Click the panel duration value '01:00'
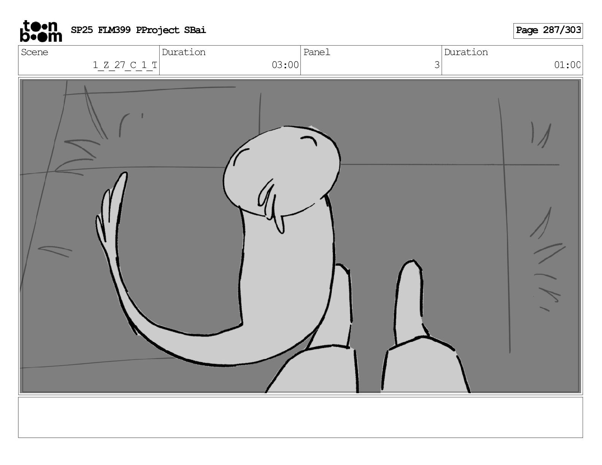The image size is (602, 465). pyautogui.click(x=567, y=65)
